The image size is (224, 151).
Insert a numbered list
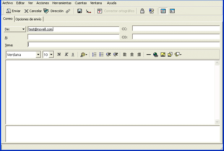(x=95, y=55)
